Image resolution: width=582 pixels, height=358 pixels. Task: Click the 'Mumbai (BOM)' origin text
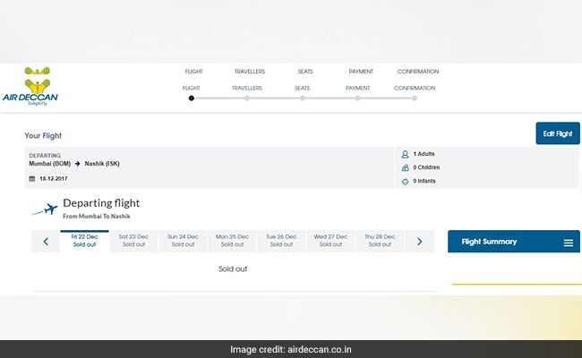click(50, 164)
